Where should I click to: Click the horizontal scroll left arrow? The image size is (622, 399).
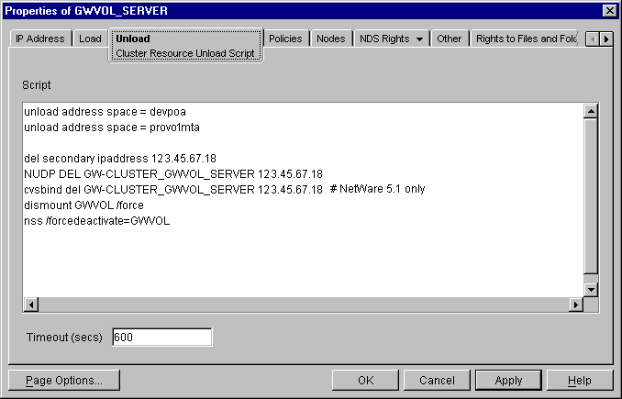29,305
